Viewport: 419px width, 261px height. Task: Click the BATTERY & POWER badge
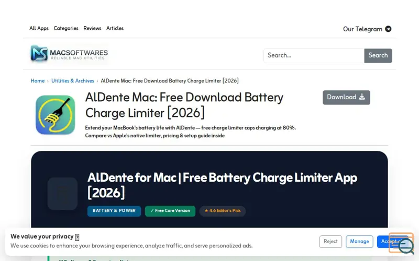click(x=114, y=211)
